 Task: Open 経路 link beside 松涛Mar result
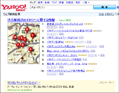pyautogui.click(x=89, y=42)
